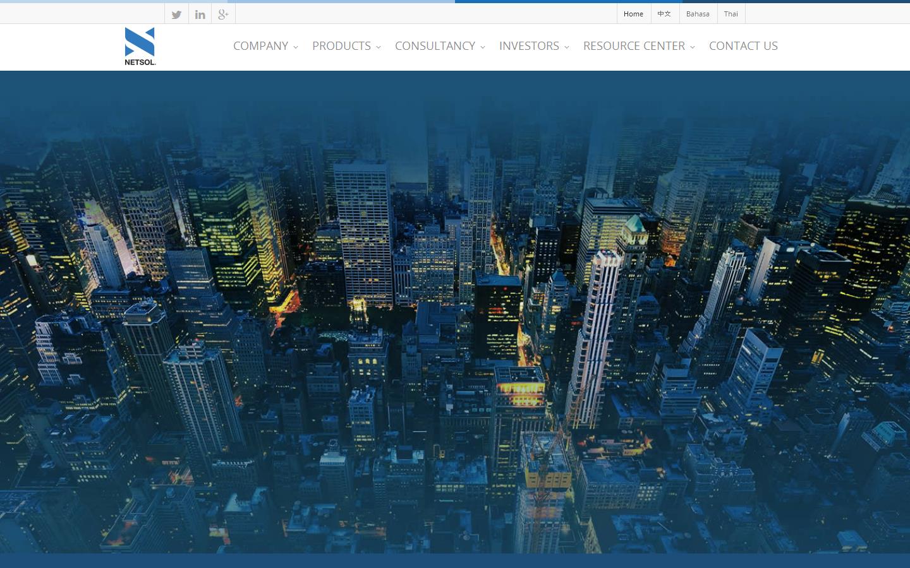
Task: Switch the site language to Bahasa
Action: pos(698,13)
